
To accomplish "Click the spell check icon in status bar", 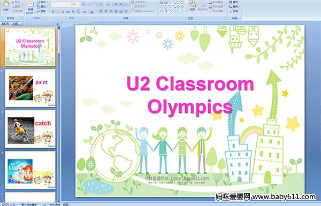I will pos(44,204).
